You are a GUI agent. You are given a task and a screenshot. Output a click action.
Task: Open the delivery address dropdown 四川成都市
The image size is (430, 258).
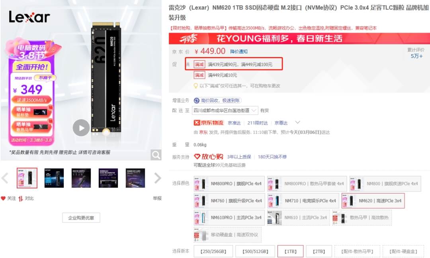(225, 110)
